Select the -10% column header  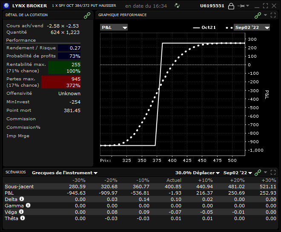click(143, 180)
